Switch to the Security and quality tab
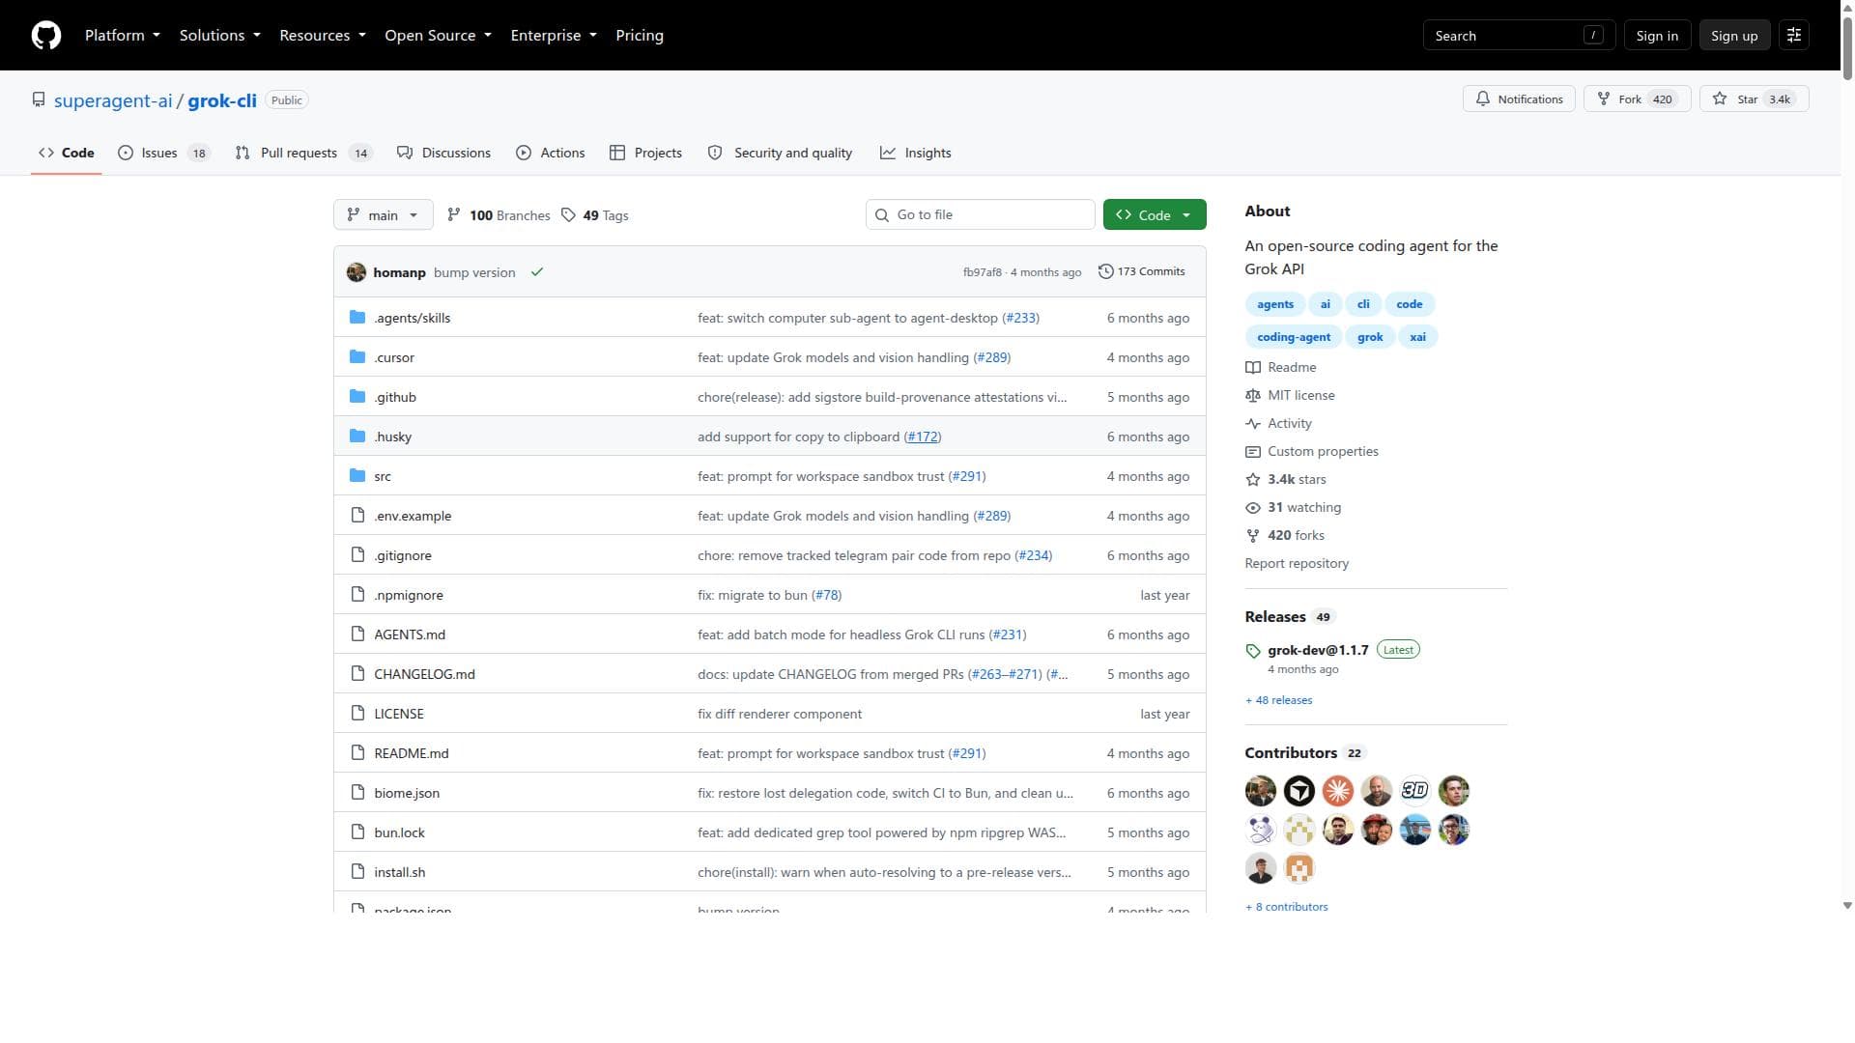1855x1043 pixels. click(781, 154)
